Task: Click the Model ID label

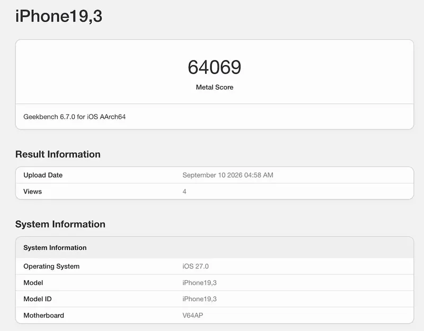Action: (37, 299)
